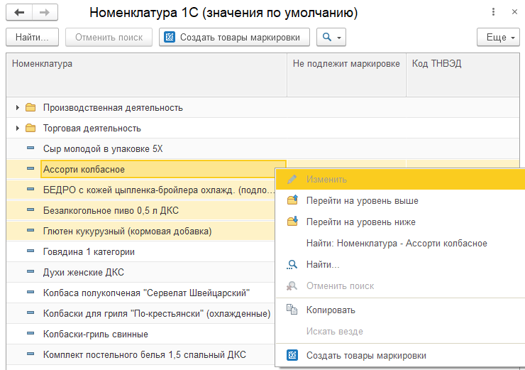Viewport: 525px width, 370px height.
Task: Expand the Производственная деятельность folder
Action: pyautogui.click(x=18, y=107)
